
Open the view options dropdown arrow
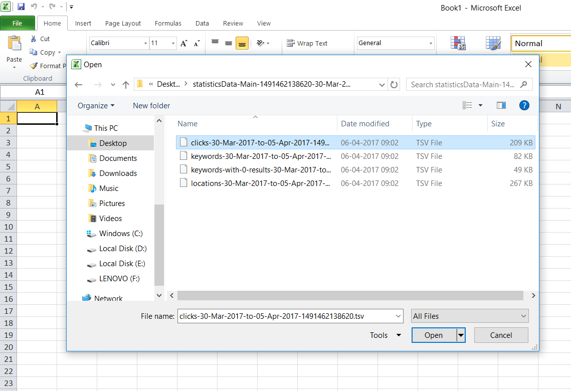coord(480,105)
